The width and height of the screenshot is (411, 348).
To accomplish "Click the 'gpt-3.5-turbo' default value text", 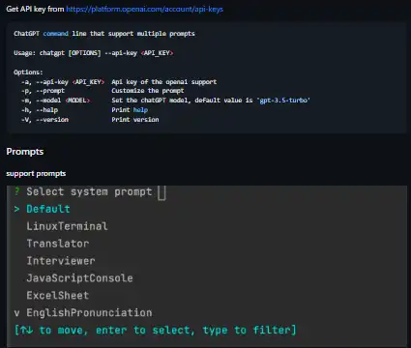I will [x=283, y=101].
